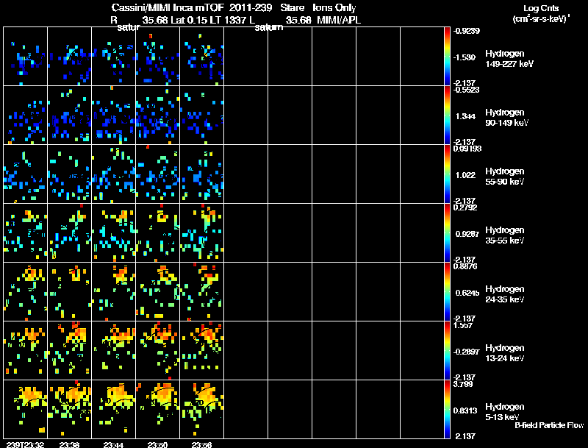The image size is (588, 448).
Task: Select the '0.2792' color scale value
Action: coord(465,208)
